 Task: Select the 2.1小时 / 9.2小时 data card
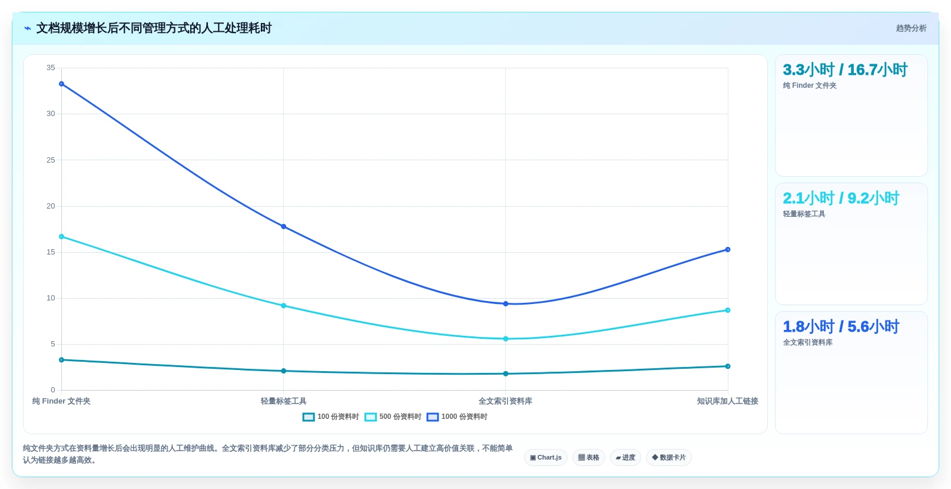(851, 244)
